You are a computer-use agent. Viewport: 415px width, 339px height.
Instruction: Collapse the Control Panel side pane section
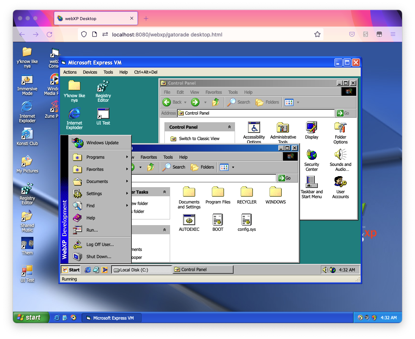tap(229, 127)
